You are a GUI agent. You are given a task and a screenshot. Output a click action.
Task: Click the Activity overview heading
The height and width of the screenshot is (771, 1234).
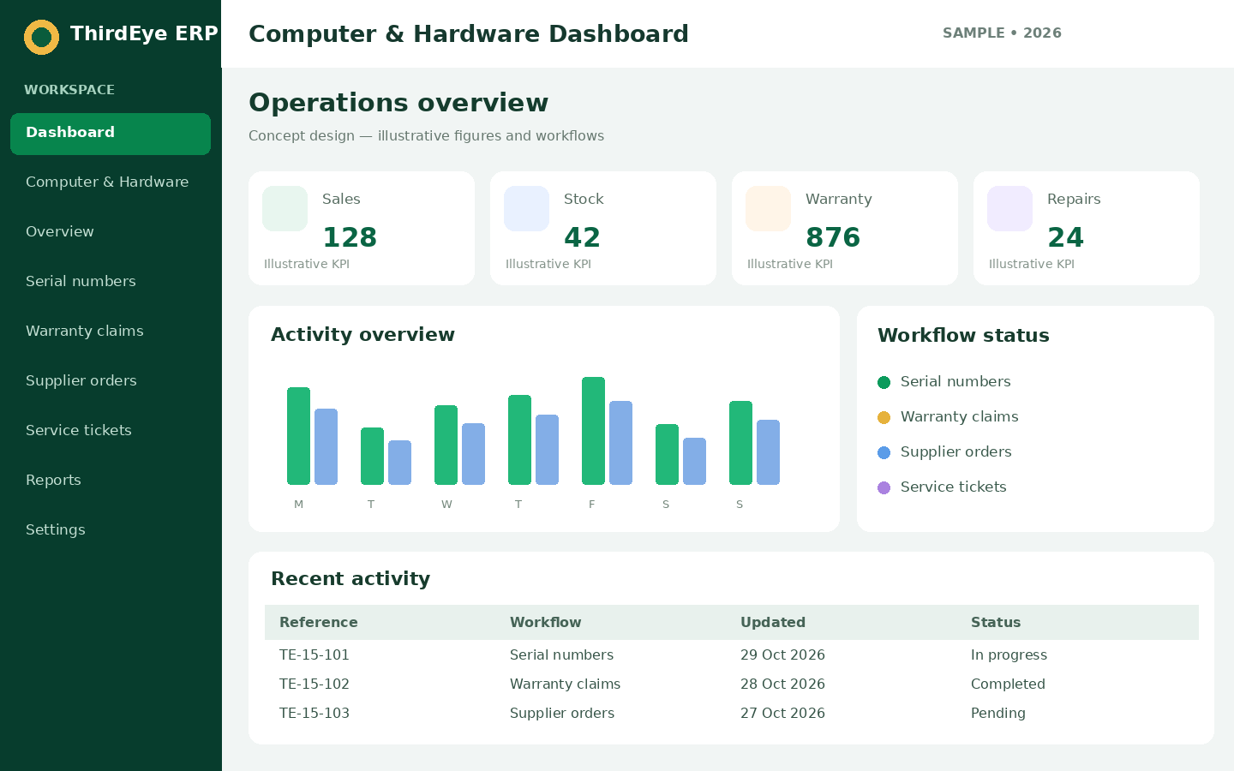[x=362, y=334]
